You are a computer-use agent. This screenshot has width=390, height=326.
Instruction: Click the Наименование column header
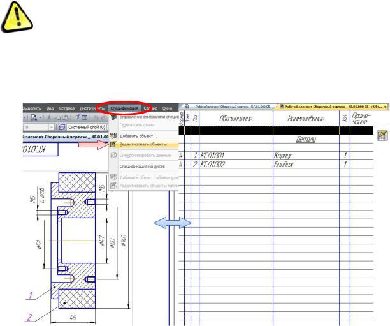pos(306,119)
